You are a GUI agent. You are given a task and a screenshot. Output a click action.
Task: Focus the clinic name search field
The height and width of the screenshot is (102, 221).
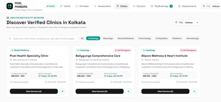42,38
